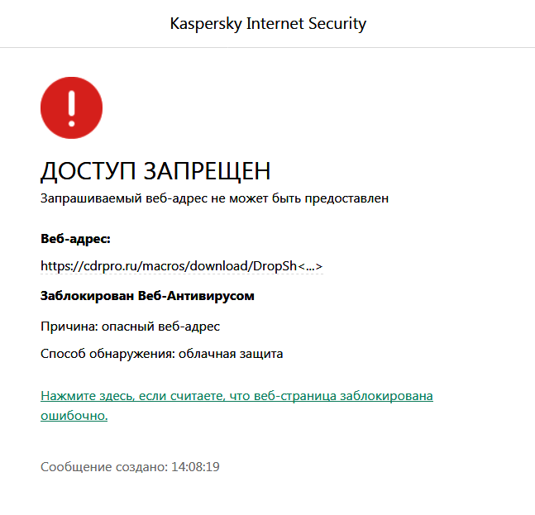The image size is (535, 515).
Task: Click the truncated "<...>" URL ellipsis
Action: coord(310,266)
